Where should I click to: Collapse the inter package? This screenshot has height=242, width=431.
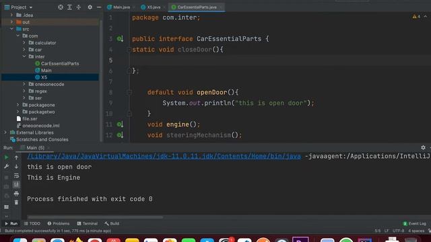click(x=24, y=56)
